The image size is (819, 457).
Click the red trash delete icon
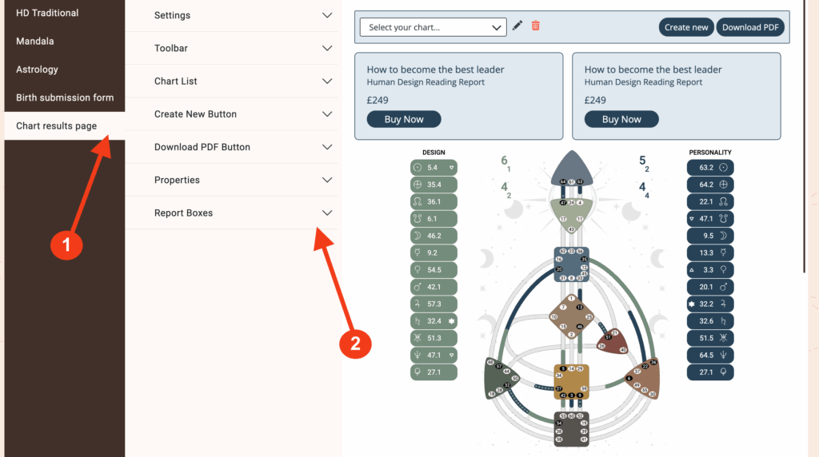(536, 26)
